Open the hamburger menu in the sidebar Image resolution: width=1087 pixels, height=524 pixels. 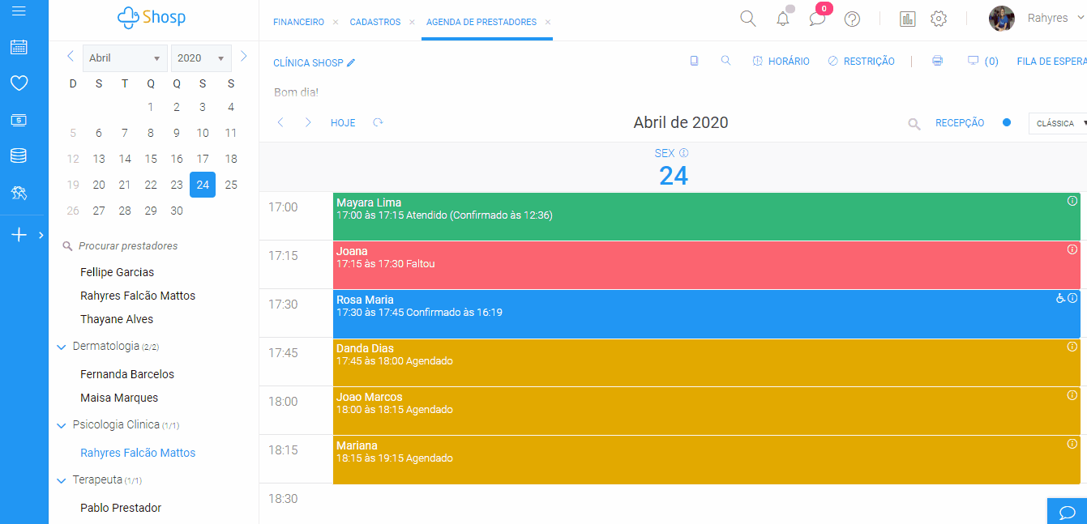pyautogui.click(x=19, y=11)
